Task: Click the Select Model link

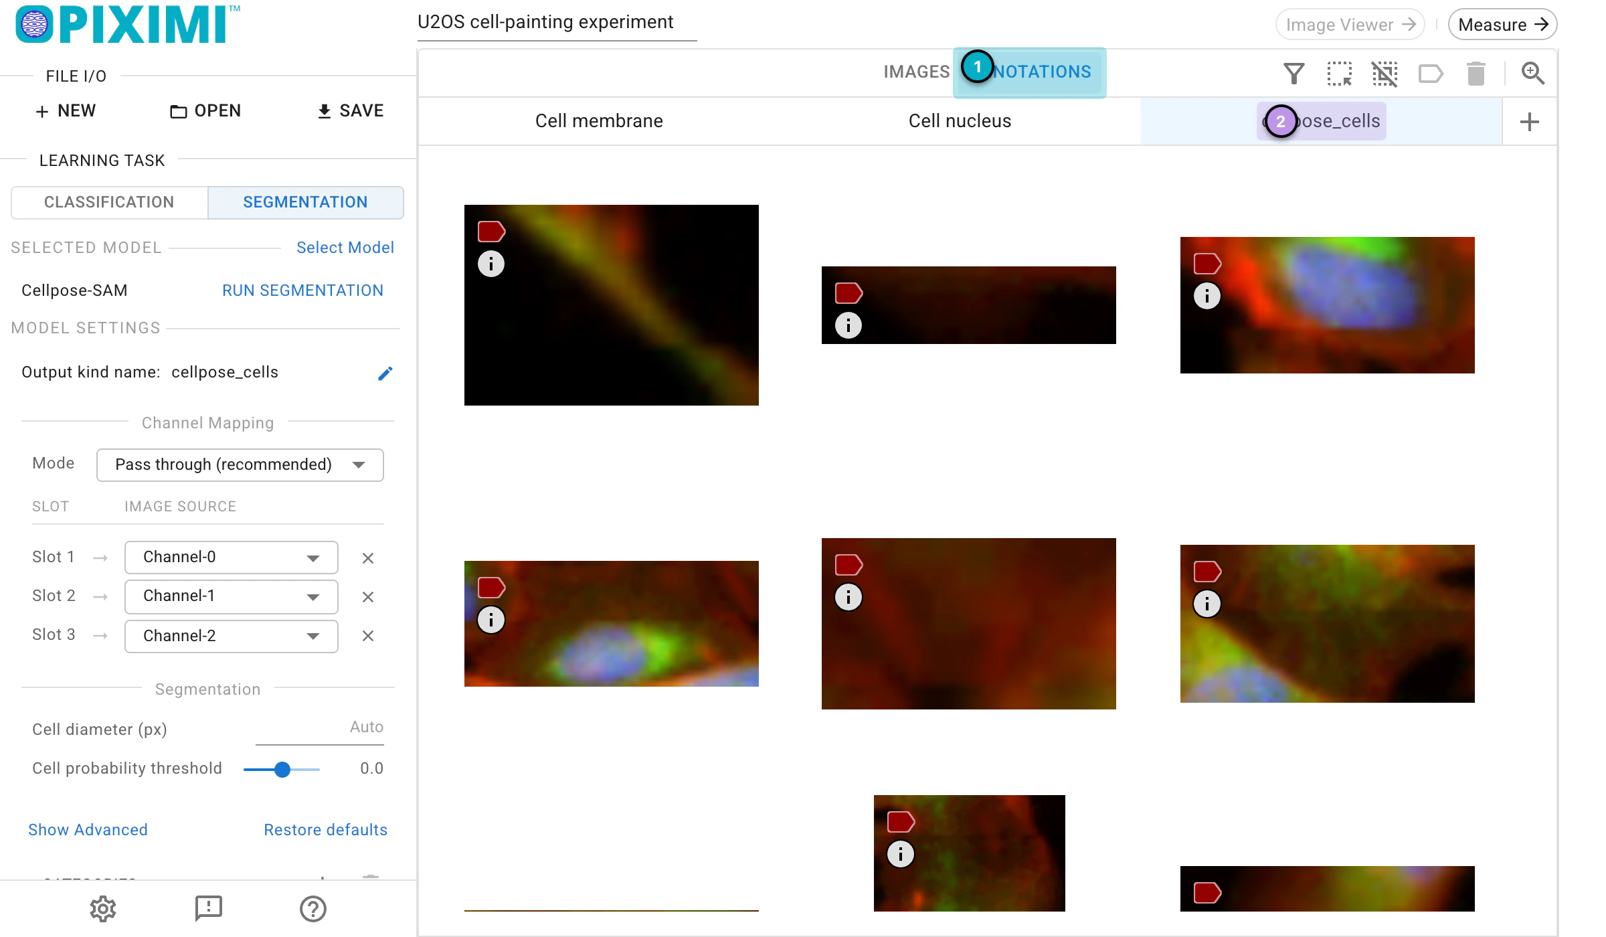Action: pyautogui.click(x=345, y=248)
